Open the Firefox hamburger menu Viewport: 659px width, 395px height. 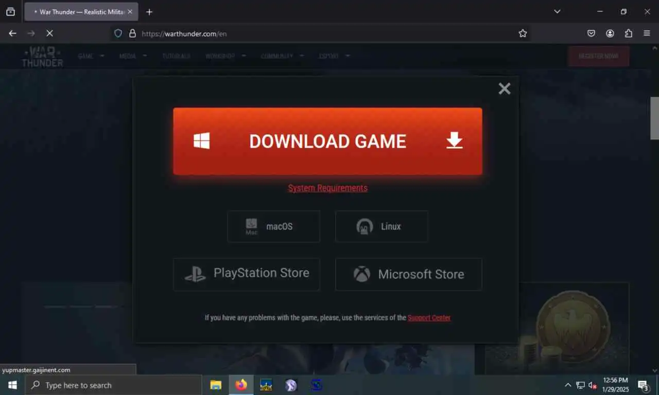tap(647, 33)
